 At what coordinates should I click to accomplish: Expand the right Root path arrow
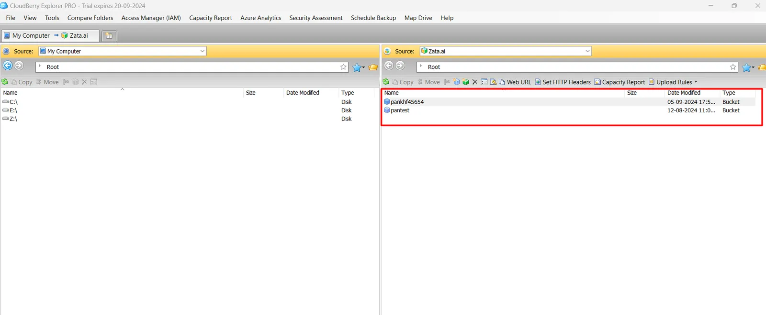click(x=421, y=67)
